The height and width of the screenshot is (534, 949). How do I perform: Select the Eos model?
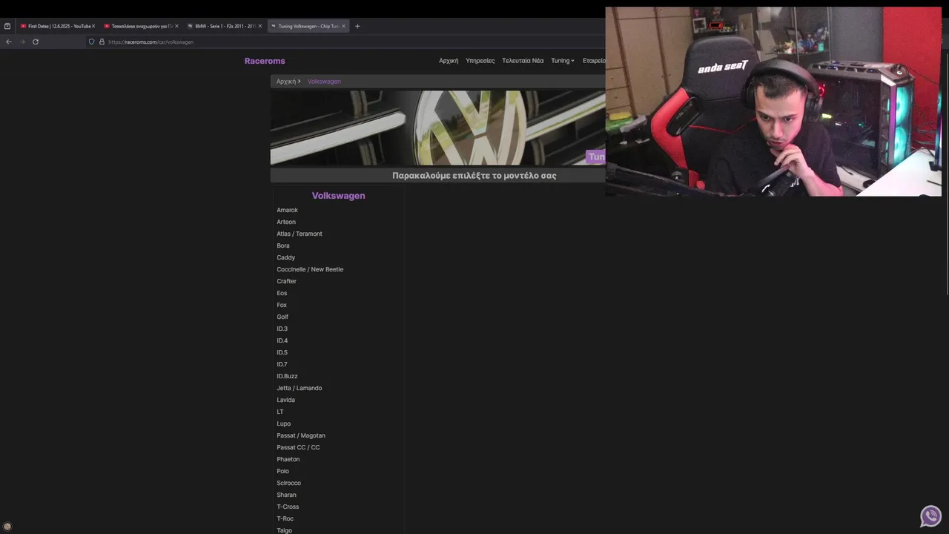click(x=282, y=293)
